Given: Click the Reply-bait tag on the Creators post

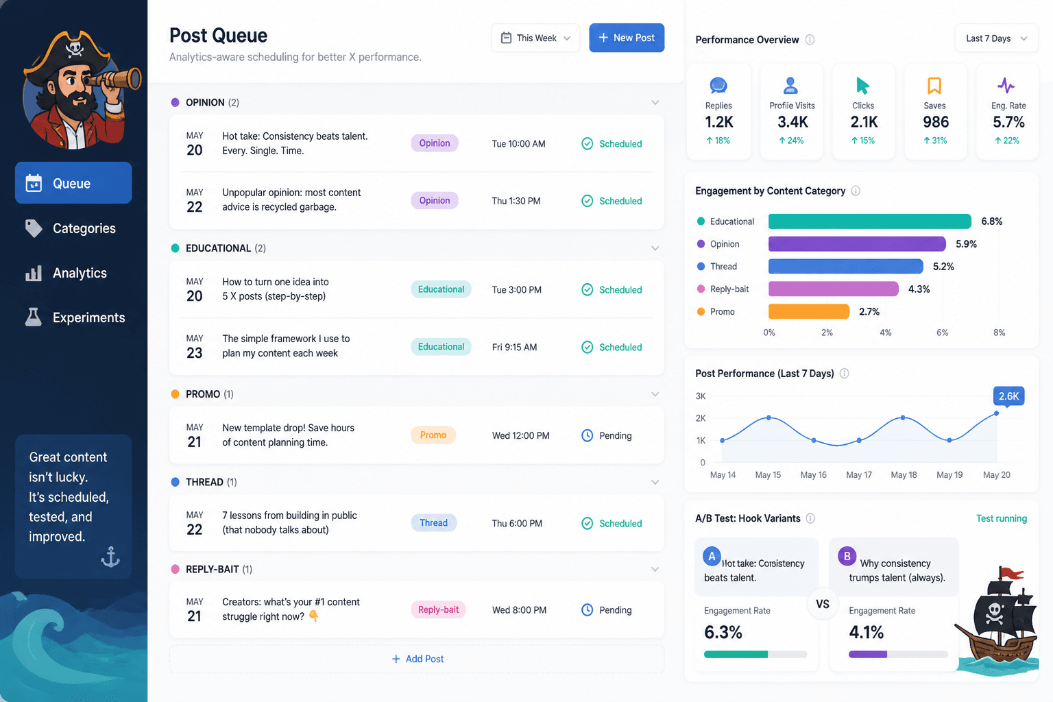Looking at the screenshot, I should coord(438,609).
